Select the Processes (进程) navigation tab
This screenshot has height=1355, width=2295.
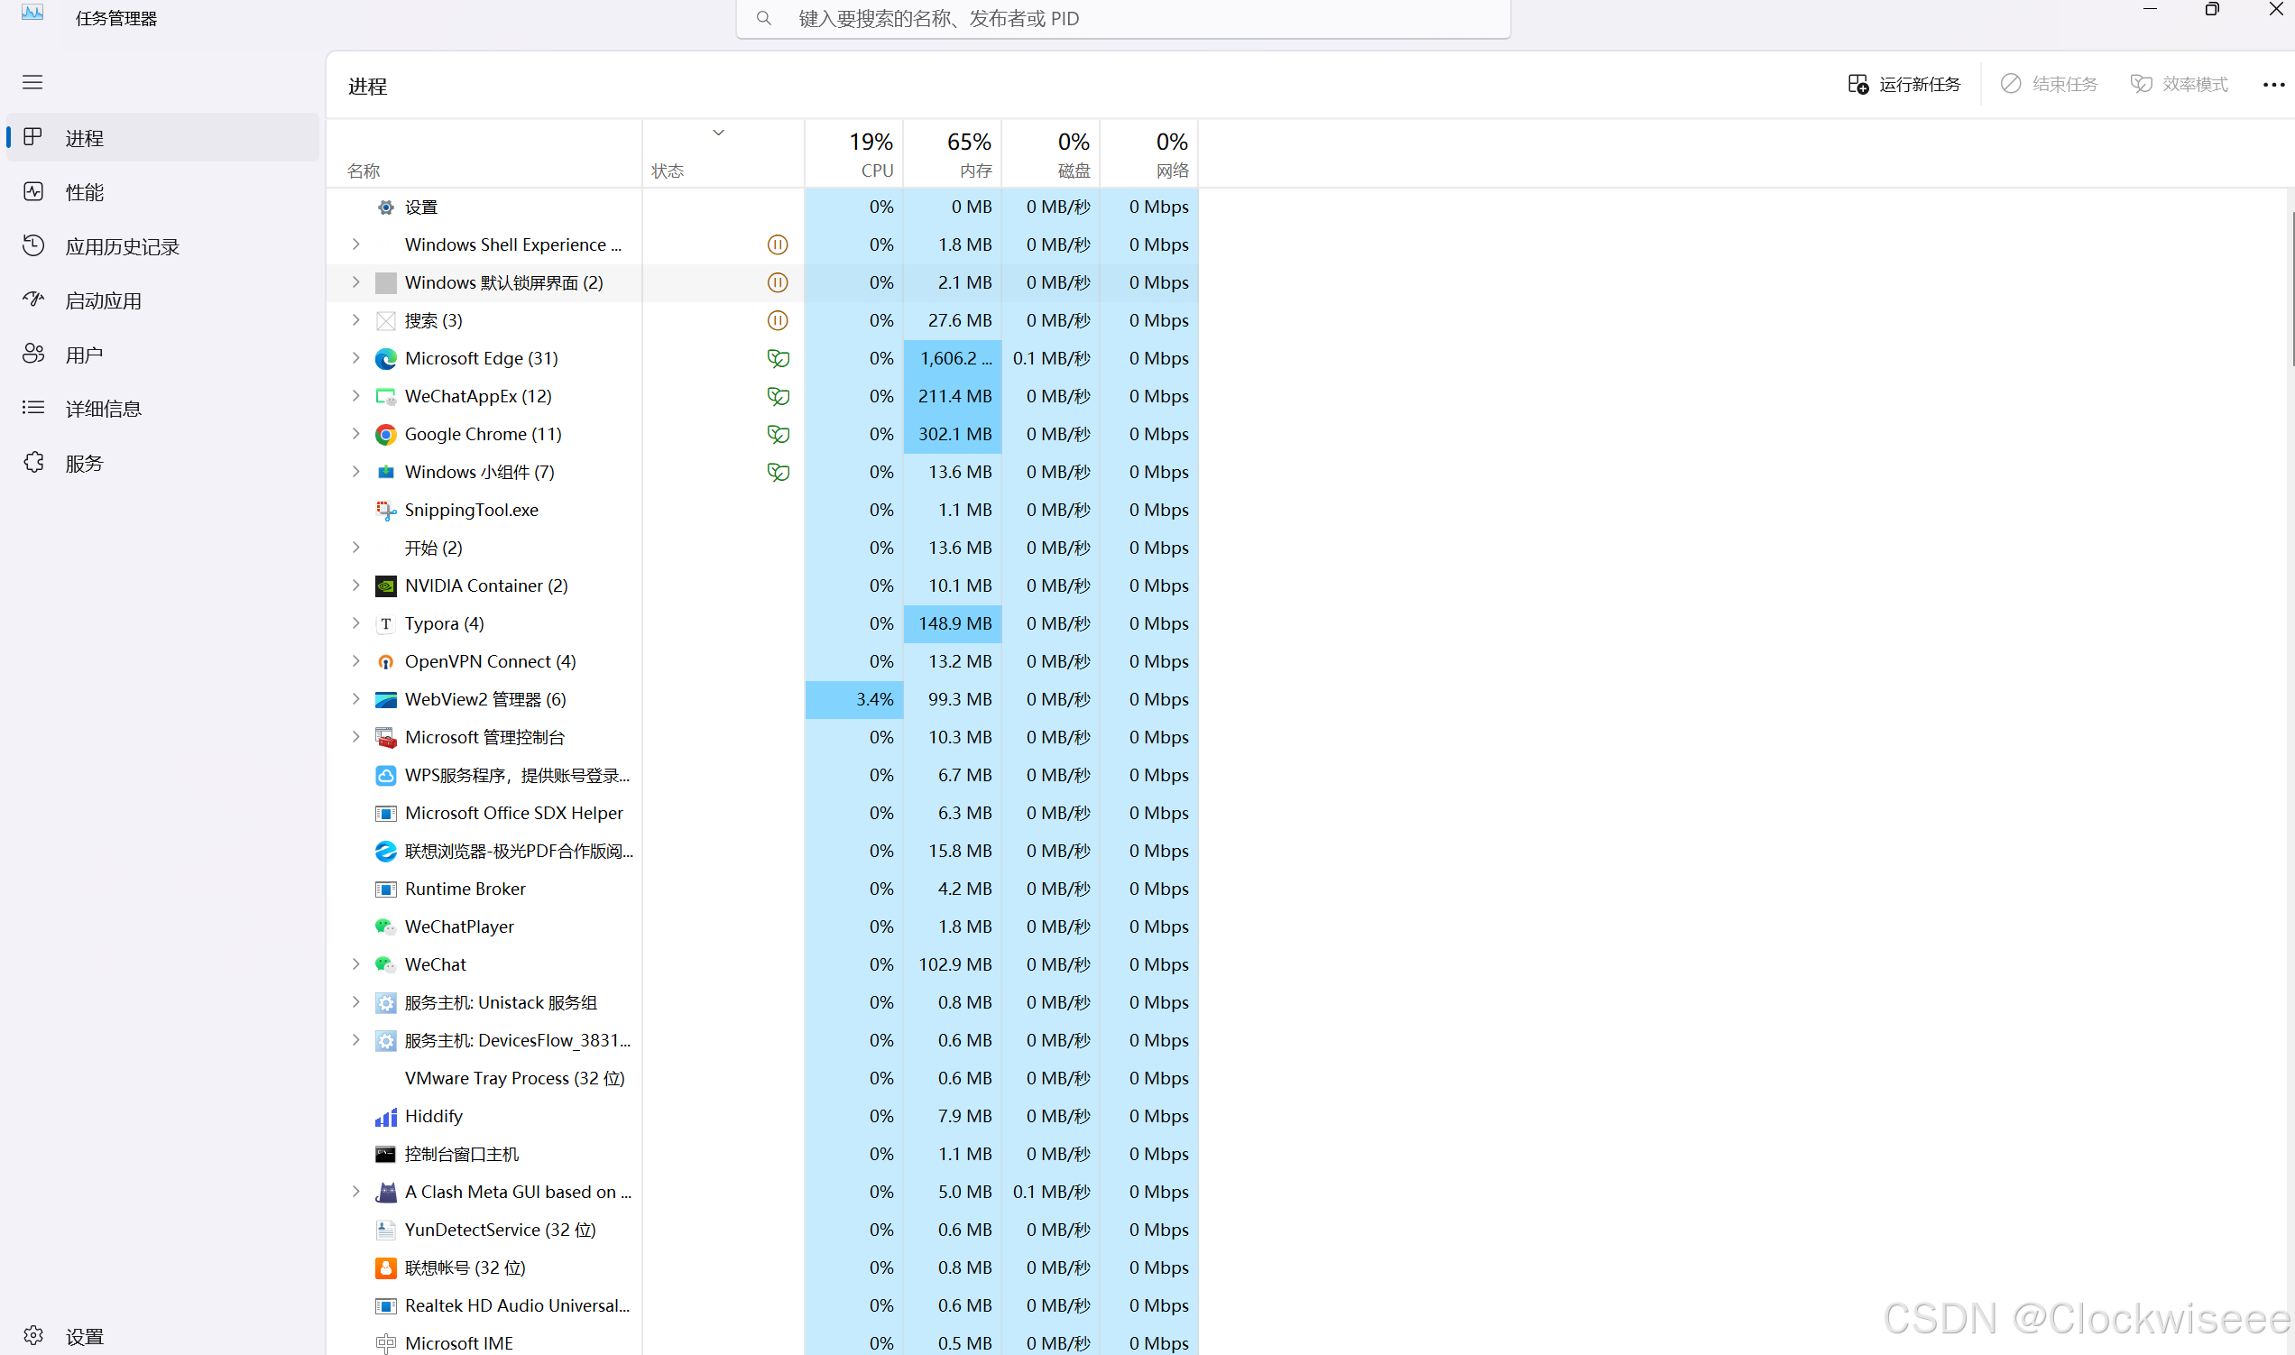point(84,138)
